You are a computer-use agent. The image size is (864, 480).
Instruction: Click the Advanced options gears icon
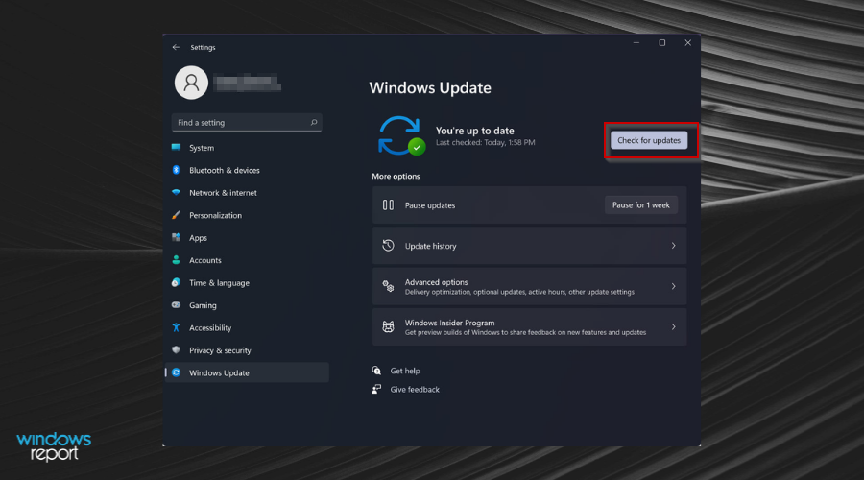point(389,286)
